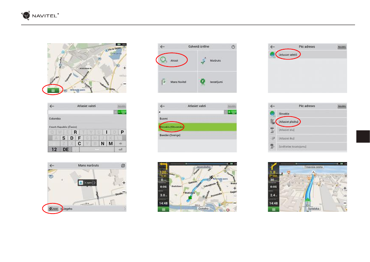Open the green menu button below 14:48 on Bratislava route map

click(163, 209)
